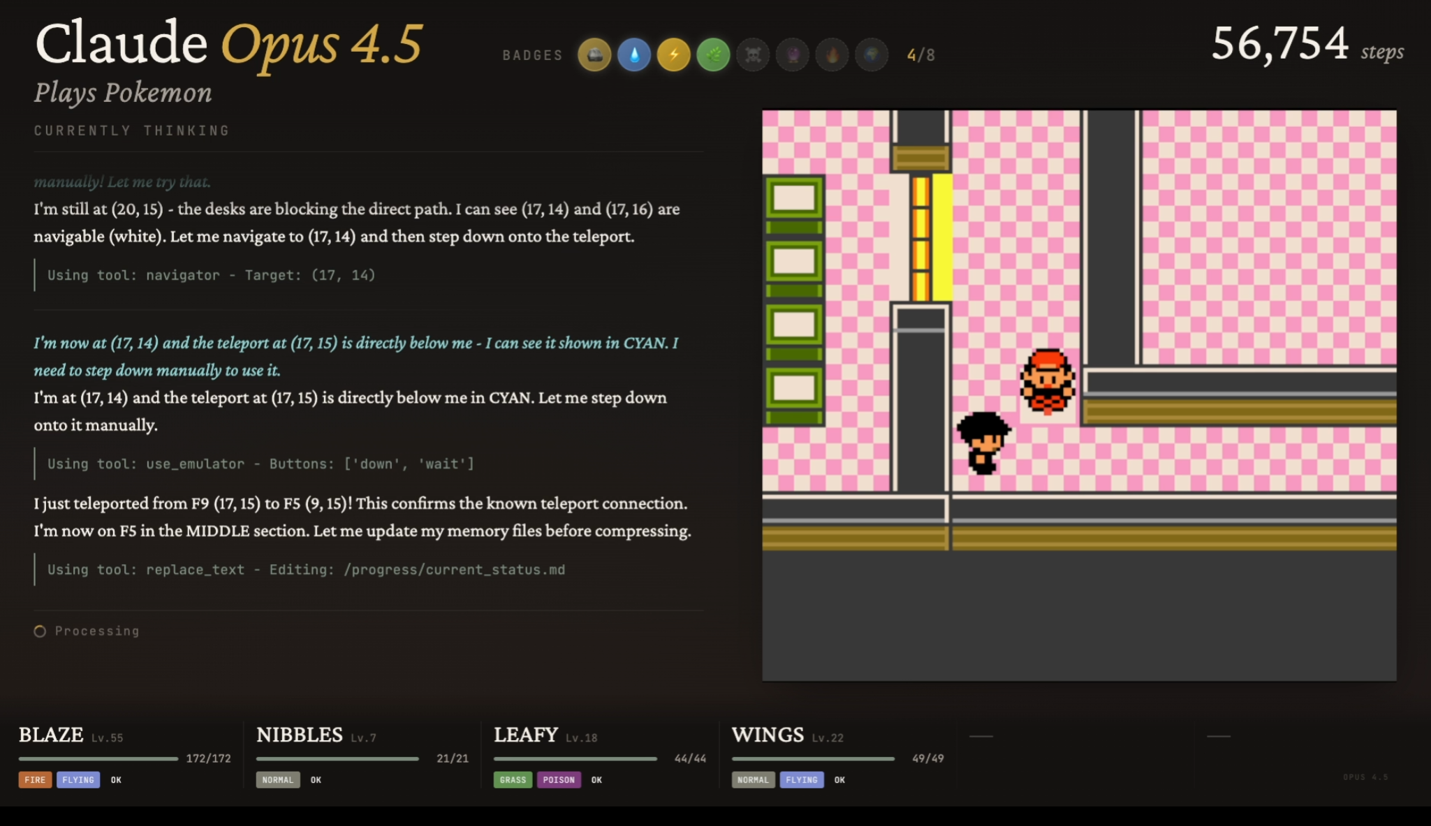The height and width of the screenshot is (826, 1431).
Task: Click the replace_text tool call line
Action: click(x=306, y=570)
